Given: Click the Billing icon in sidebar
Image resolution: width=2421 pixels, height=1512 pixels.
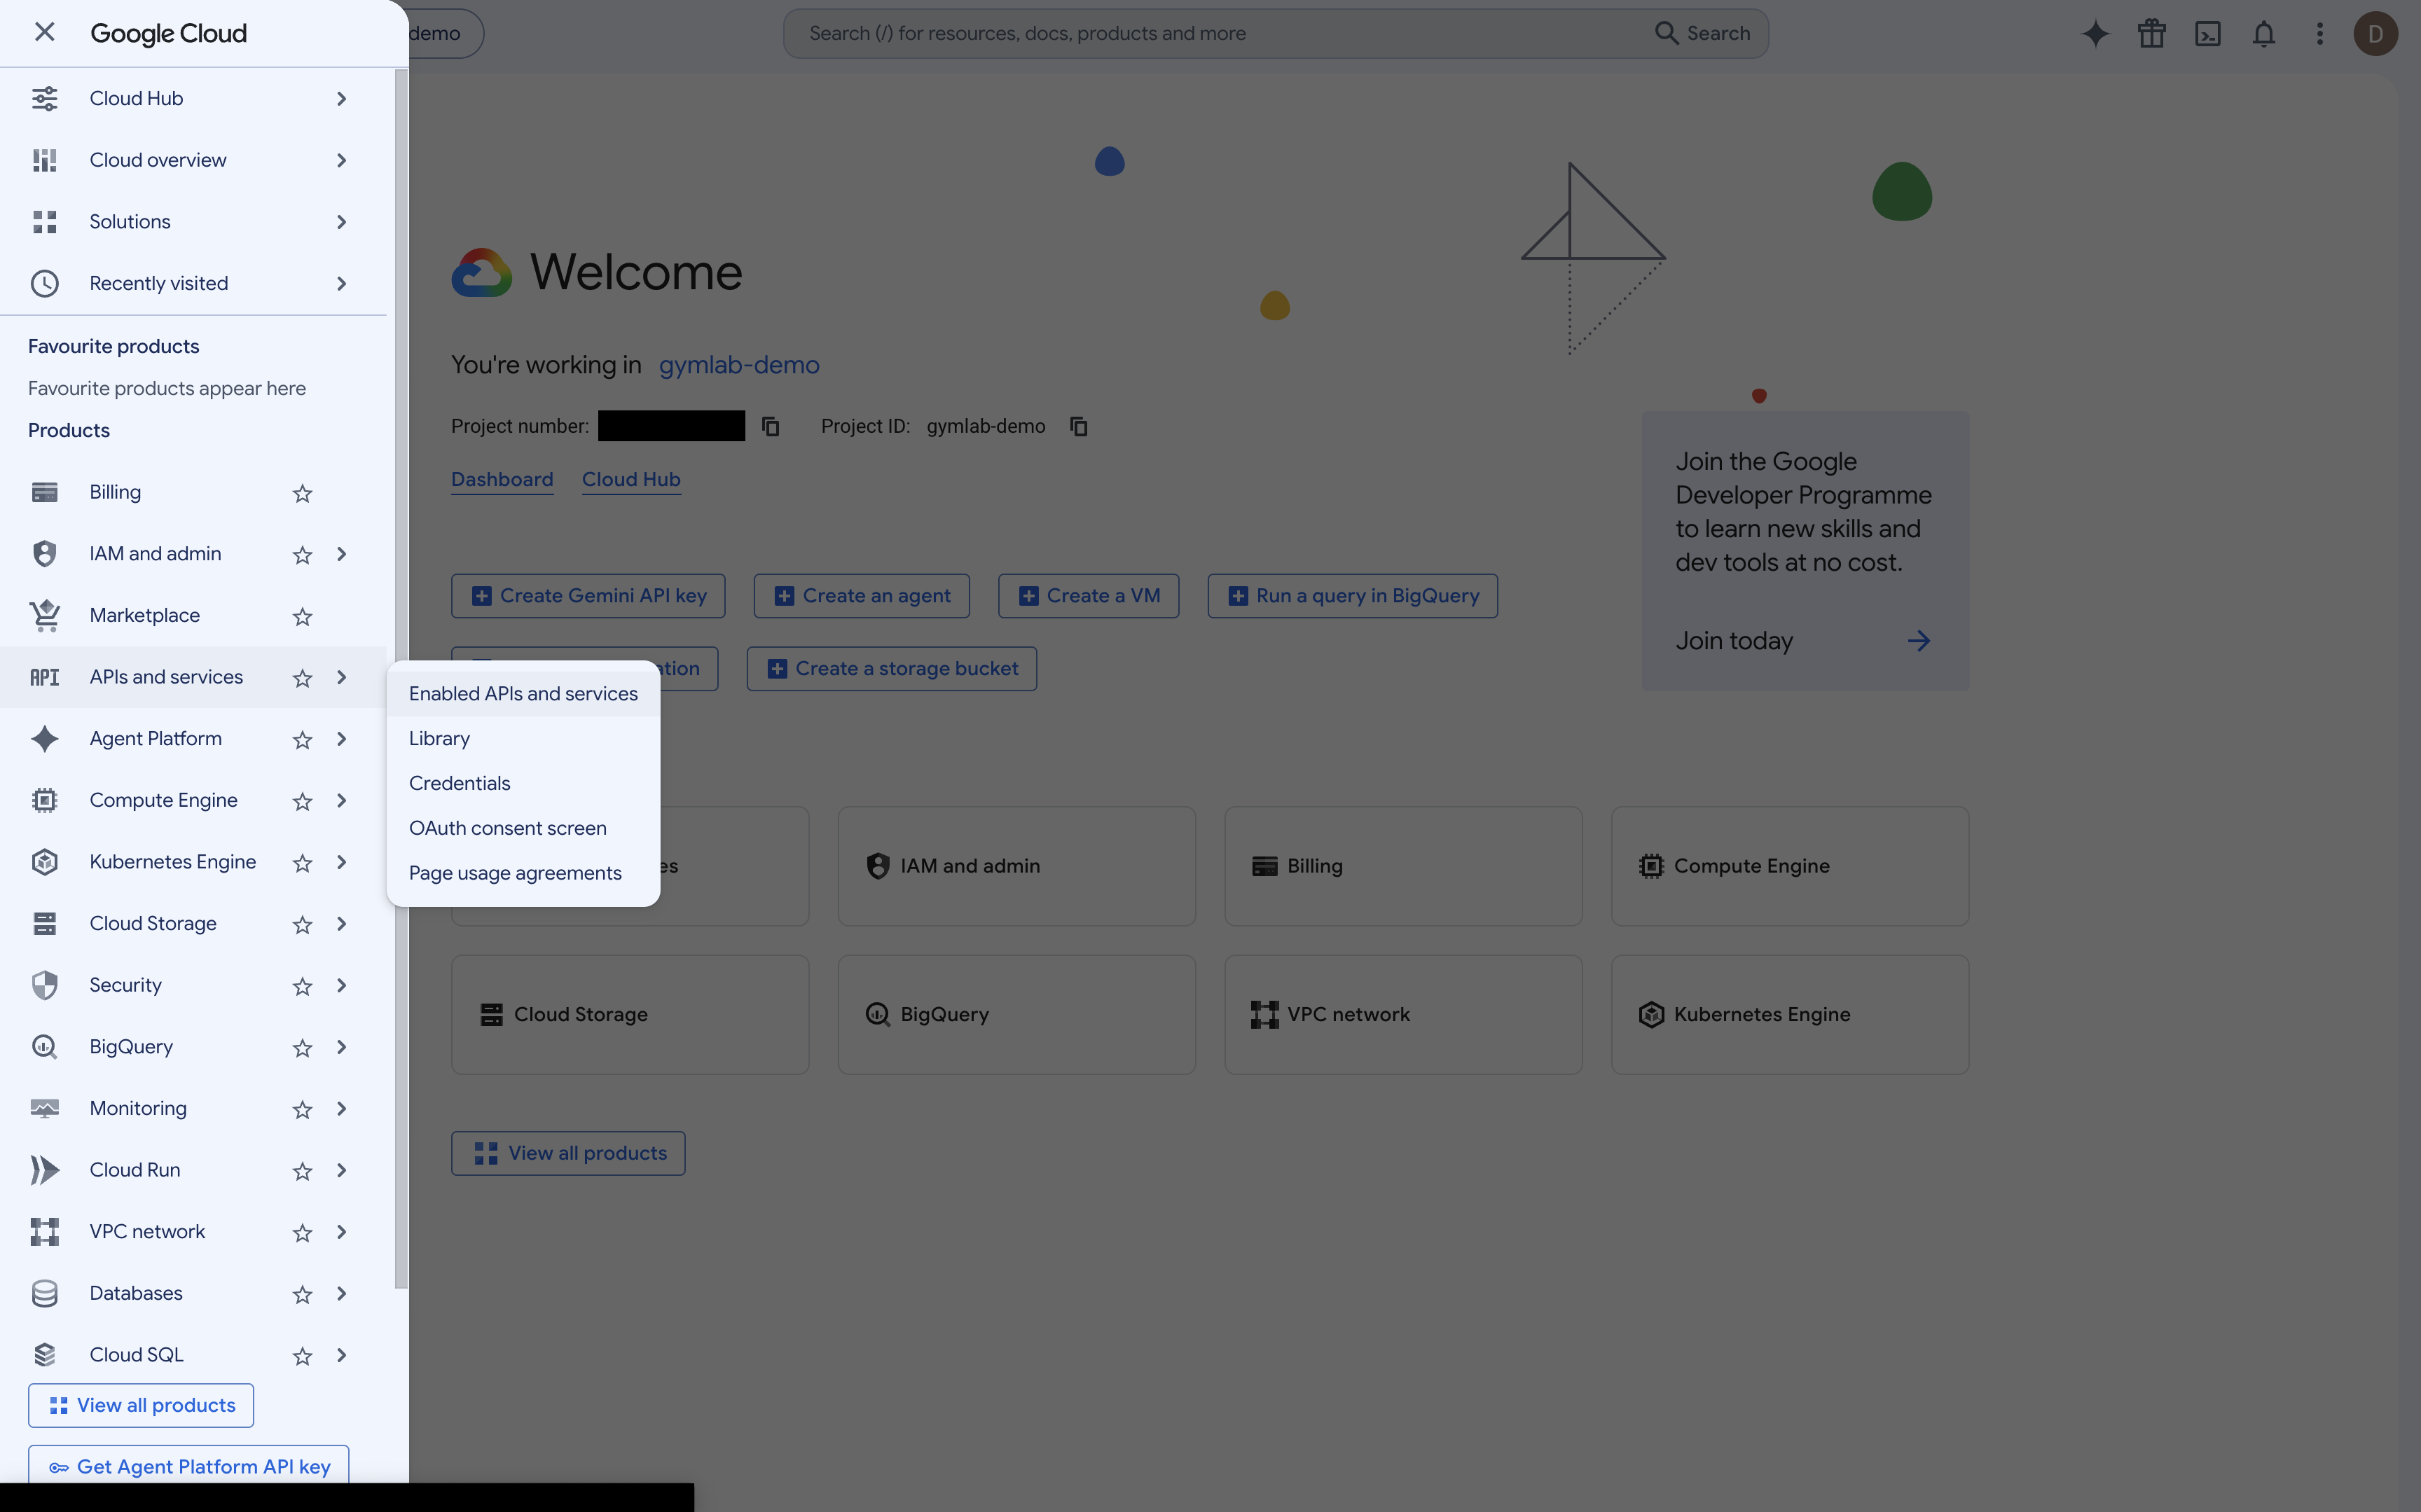Looking at the screenshot, I should point(44,492).
